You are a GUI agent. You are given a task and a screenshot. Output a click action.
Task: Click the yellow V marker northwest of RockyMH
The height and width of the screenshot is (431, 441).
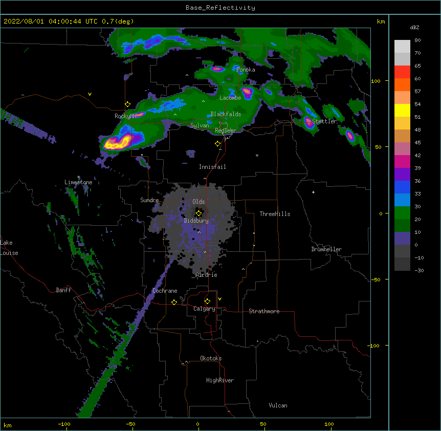coord(90,94)
